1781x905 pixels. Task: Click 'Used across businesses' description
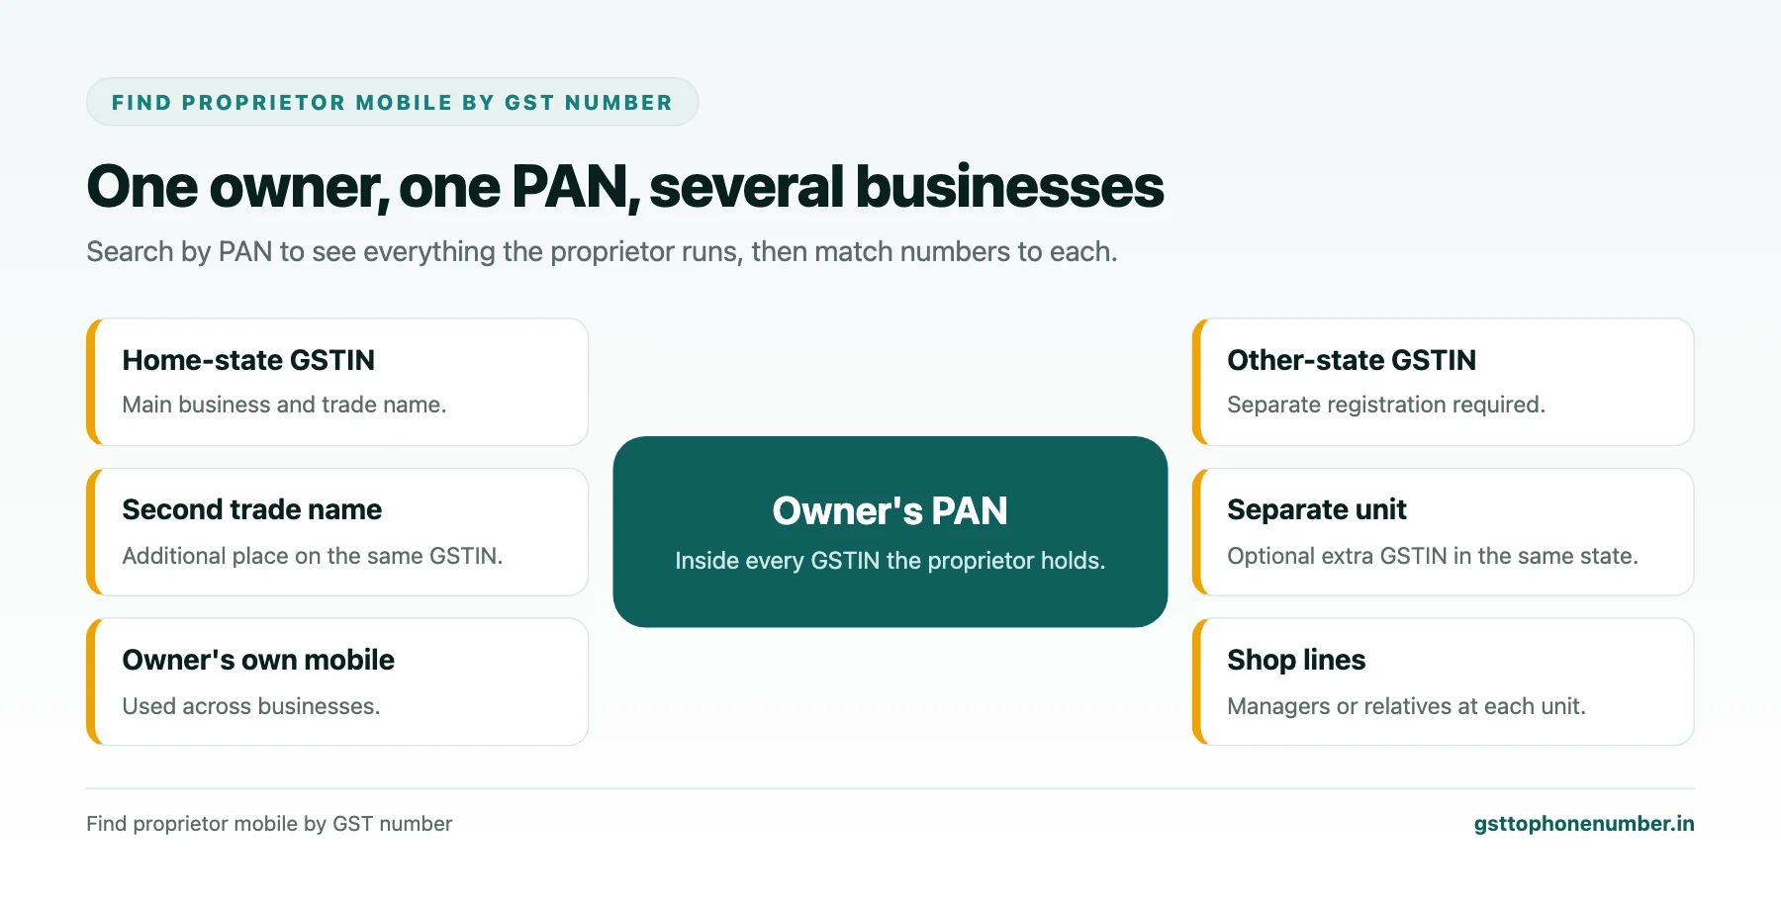coord(251,706)
